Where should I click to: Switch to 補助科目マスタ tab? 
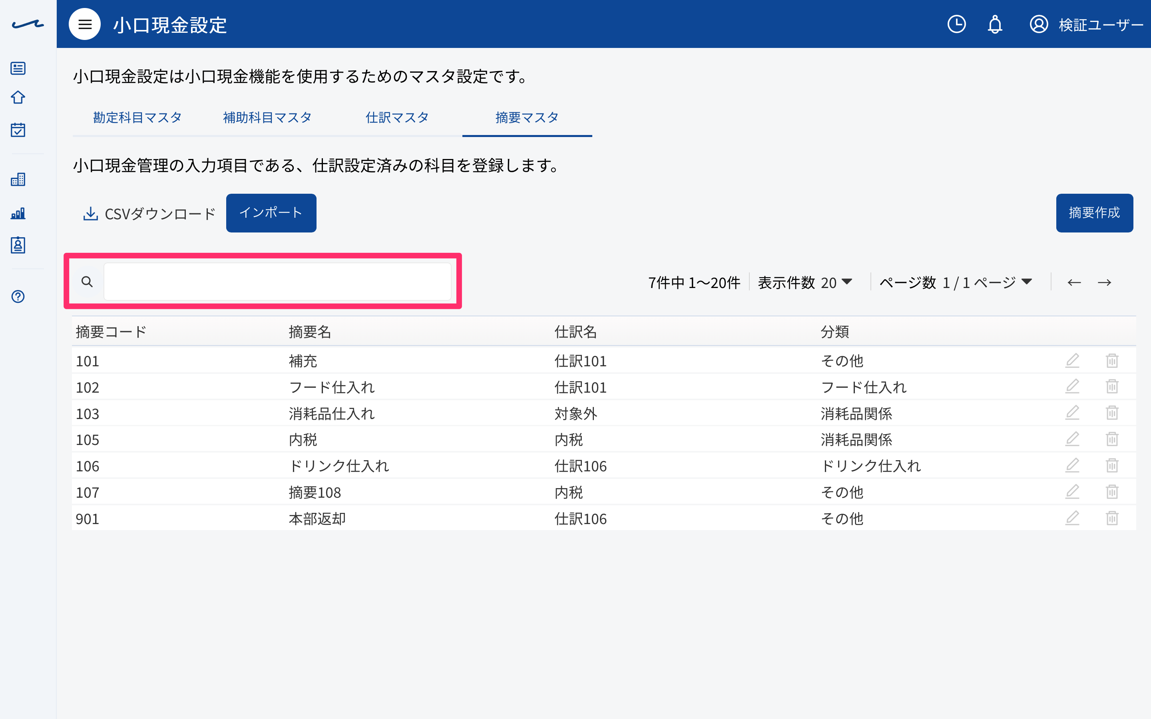267,117
